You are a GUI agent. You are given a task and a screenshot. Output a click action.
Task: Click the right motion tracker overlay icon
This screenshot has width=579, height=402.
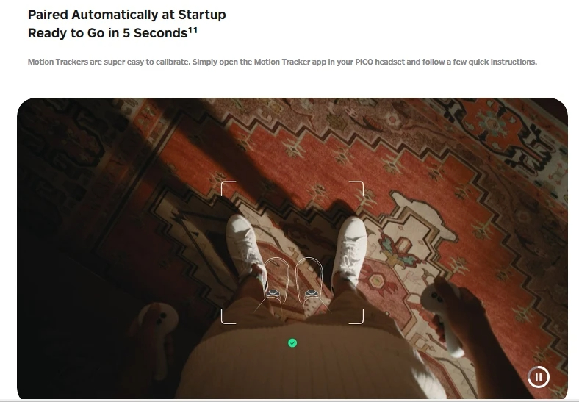312,293
